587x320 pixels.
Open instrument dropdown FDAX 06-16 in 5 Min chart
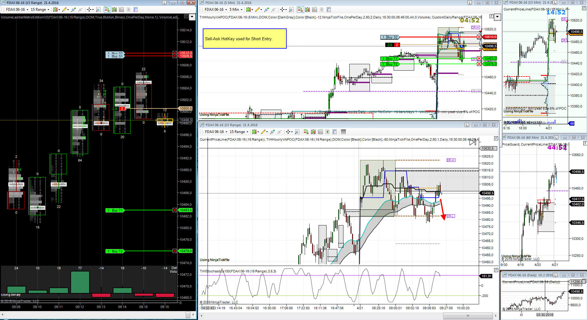point(216,10)
